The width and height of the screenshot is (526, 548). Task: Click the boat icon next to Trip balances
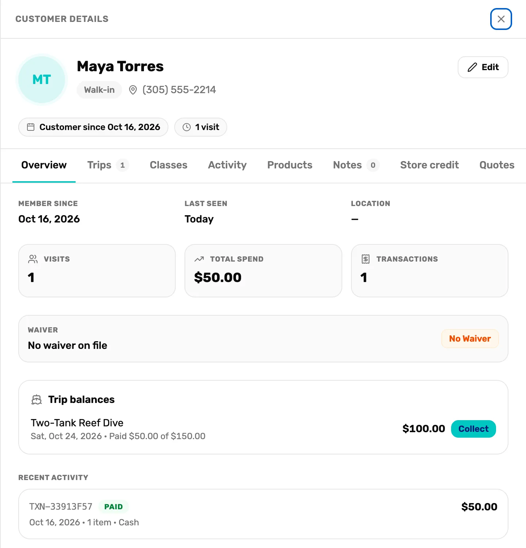pyautogui.click(x=37, y=400)
